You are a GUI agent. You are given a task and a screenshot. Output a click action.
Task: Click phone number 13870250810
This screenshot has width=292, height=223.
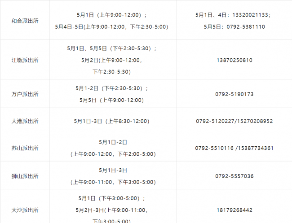pos(234,60)
